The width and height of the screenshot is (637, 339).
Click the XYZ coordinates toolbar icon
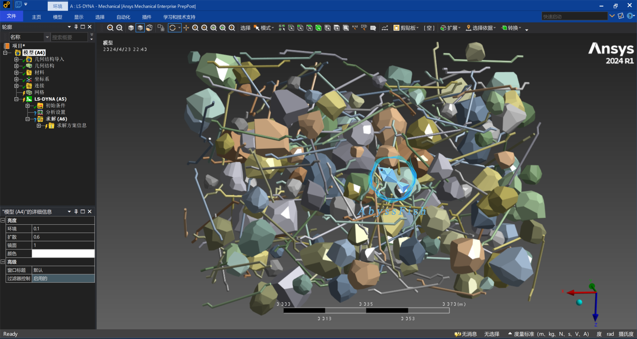(x=355, y=28)
